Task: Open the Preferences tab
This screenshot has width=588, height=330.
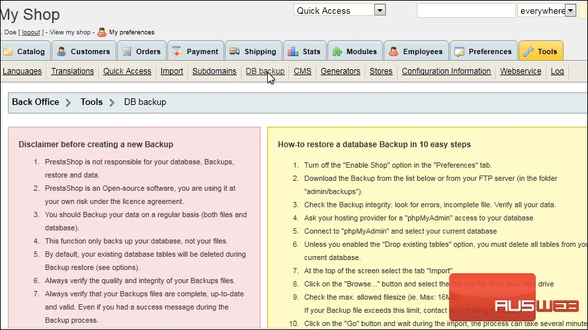Action: point(483,51)
